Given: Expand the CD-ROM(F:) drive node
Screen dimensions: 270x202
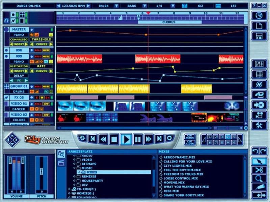Looking at the screenshot, I should click(69, 189).
